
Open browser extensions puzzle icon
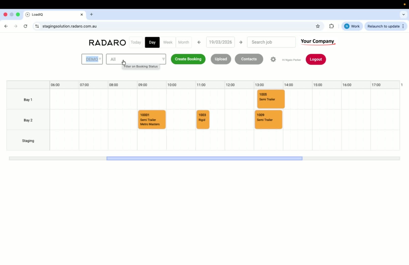tap(331, 26)
